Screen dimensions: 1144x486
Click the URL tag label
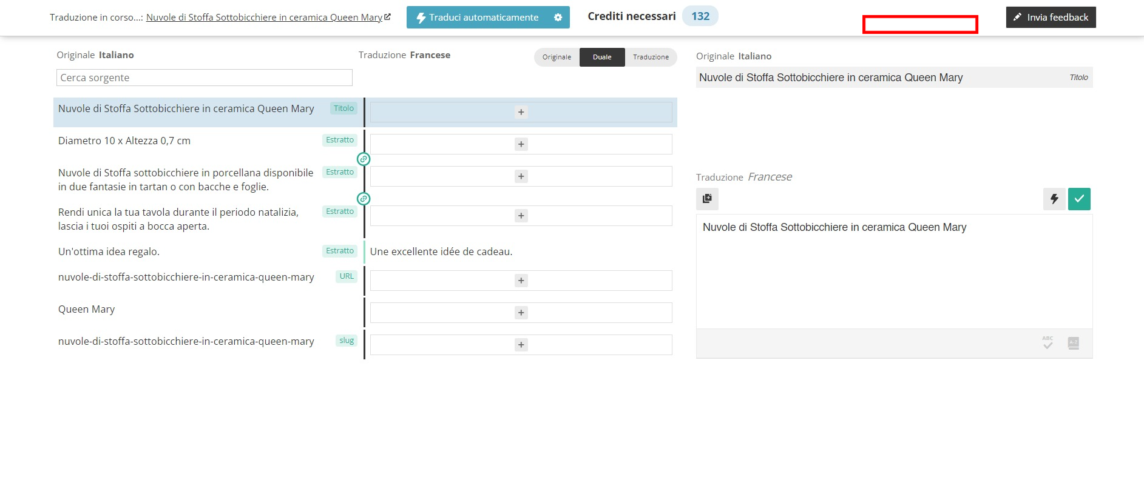pyautogui.click(x=347, y=276)
